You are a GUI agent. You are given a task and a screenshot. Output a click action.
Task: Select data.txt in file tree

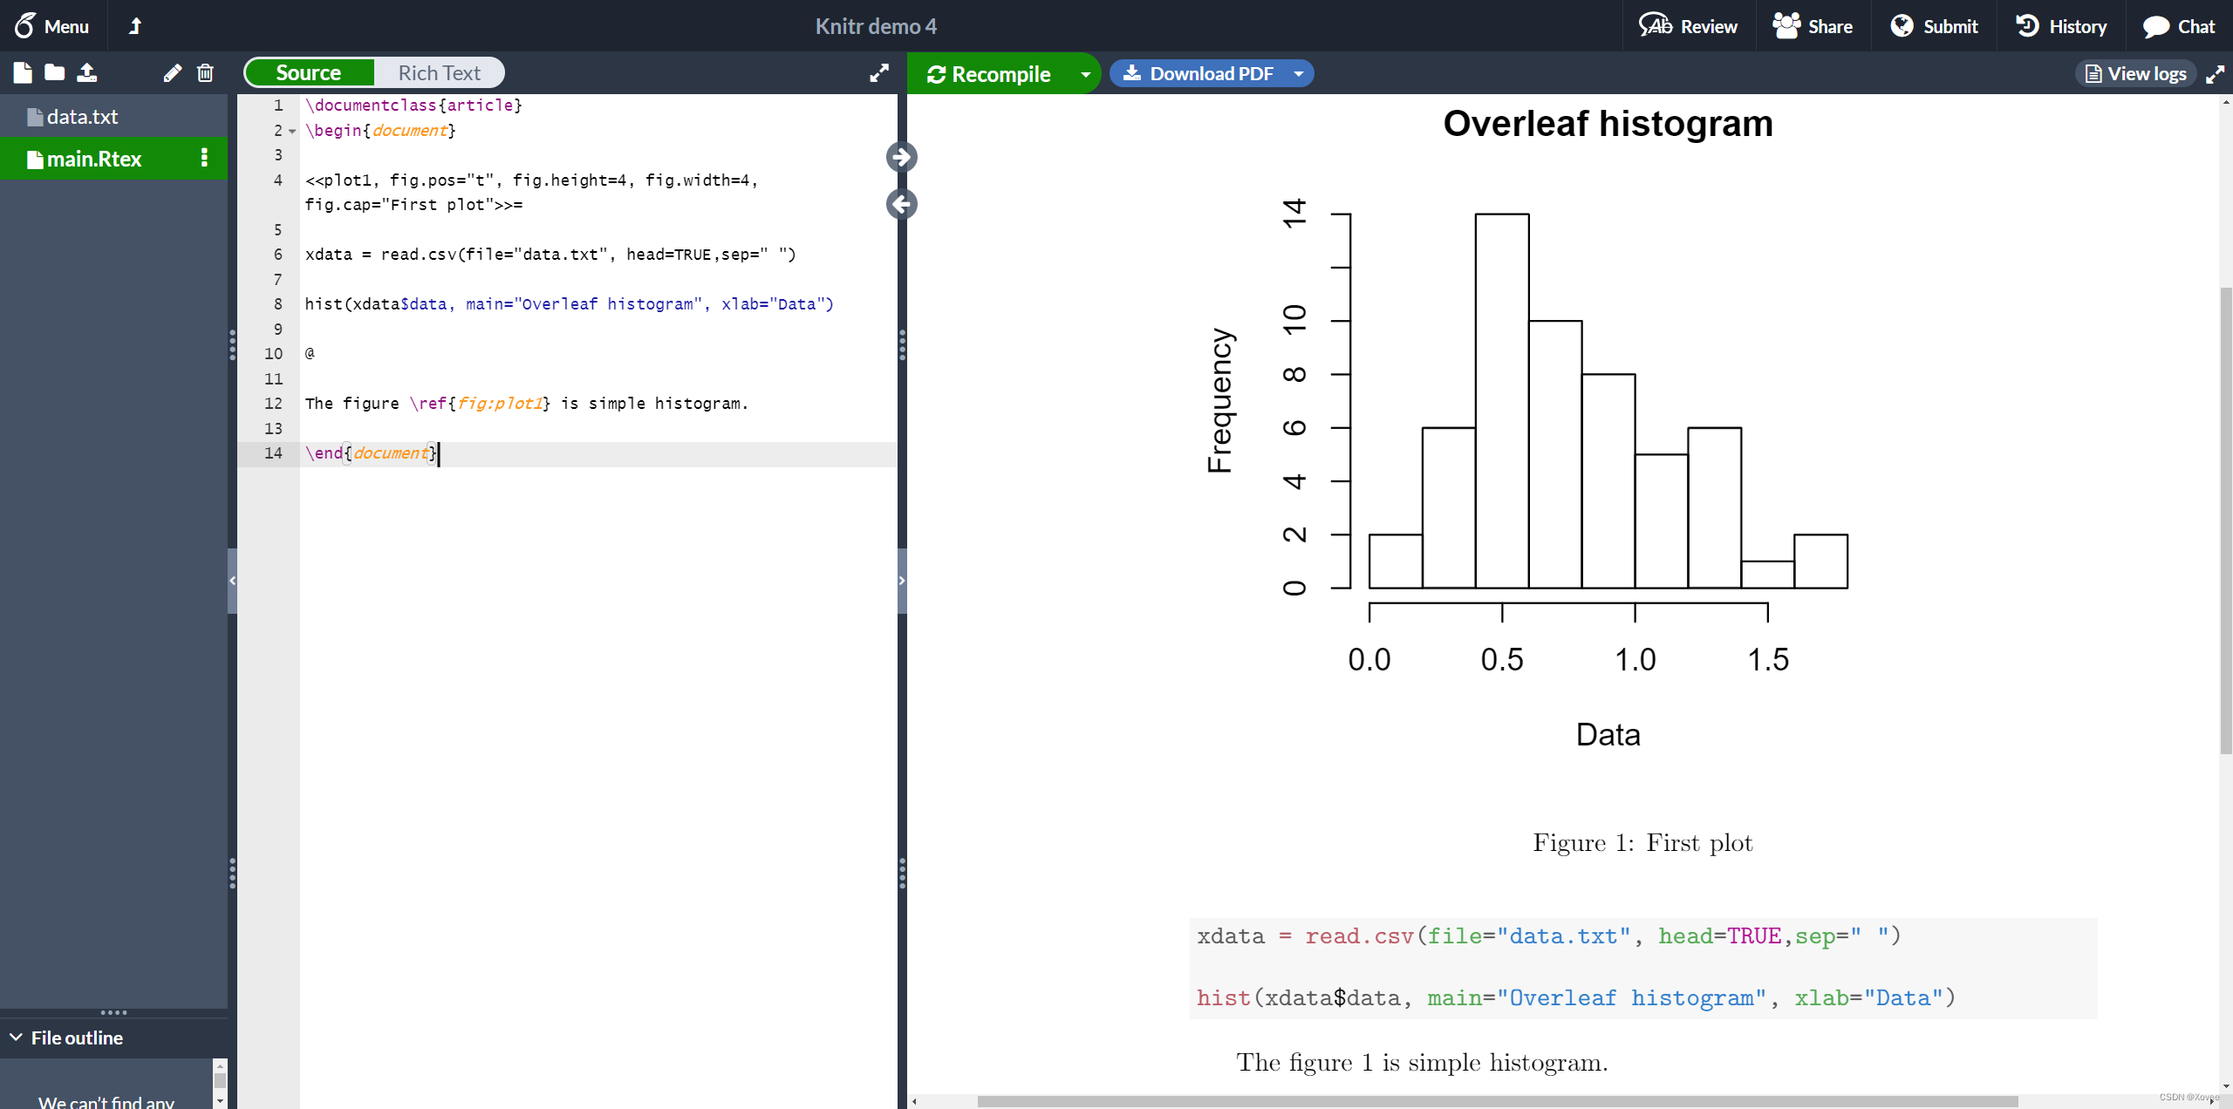point(82,117)
